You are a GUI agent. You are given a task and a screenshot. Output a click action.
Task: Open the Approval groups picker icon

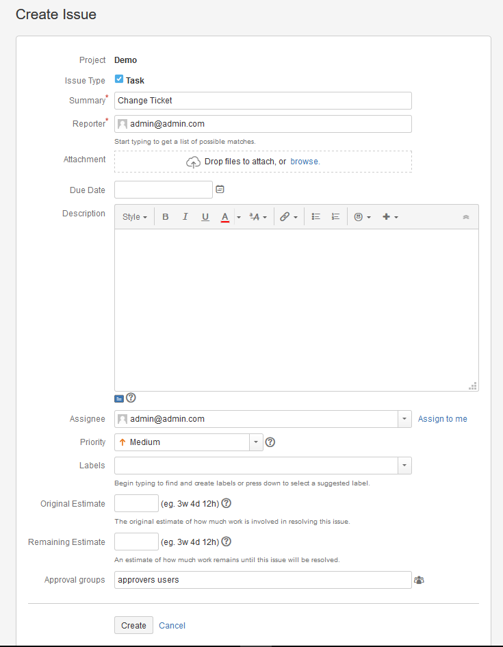(x=419, y=580)
